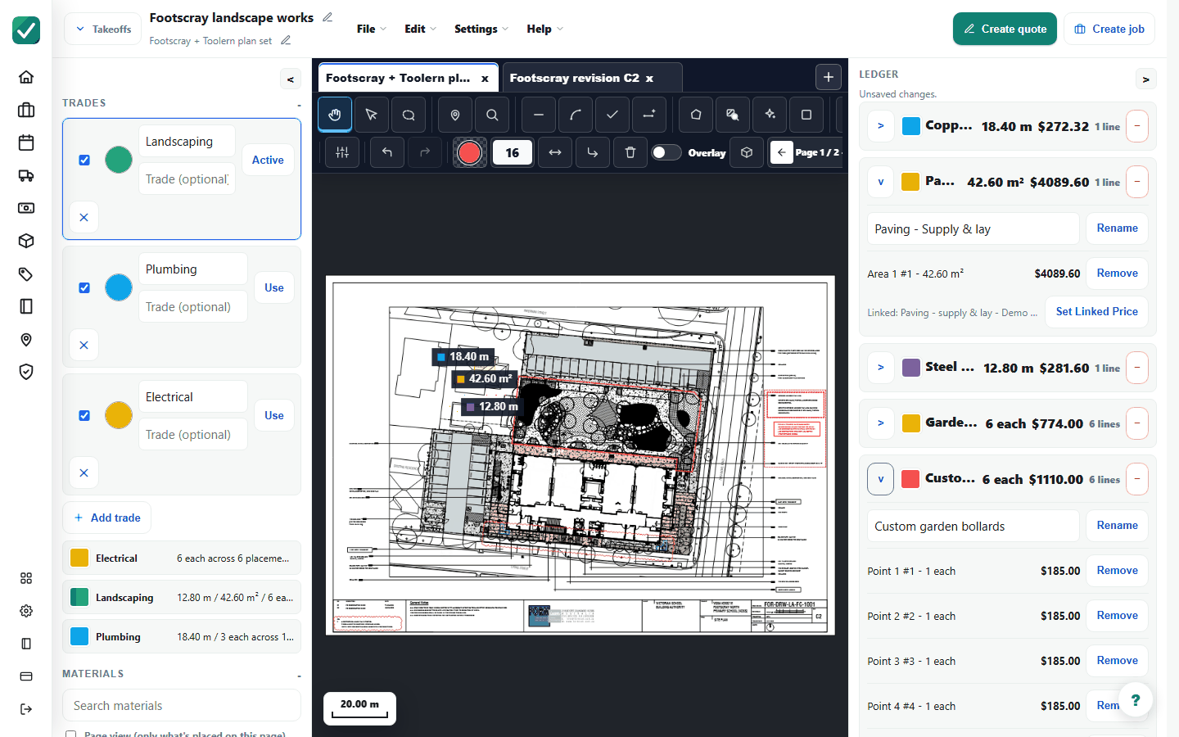Open the Home icon in sidebar
The image size is (1179, 737).
pos(26,77)
